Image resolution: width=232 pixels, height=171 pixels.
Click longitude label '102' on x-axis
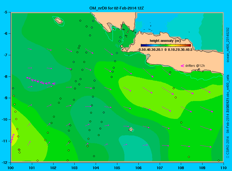[53, 168]
